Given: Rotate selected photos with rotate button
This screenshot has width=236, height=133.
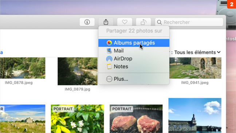Looking at the screenshot, I should click(143, 22).
